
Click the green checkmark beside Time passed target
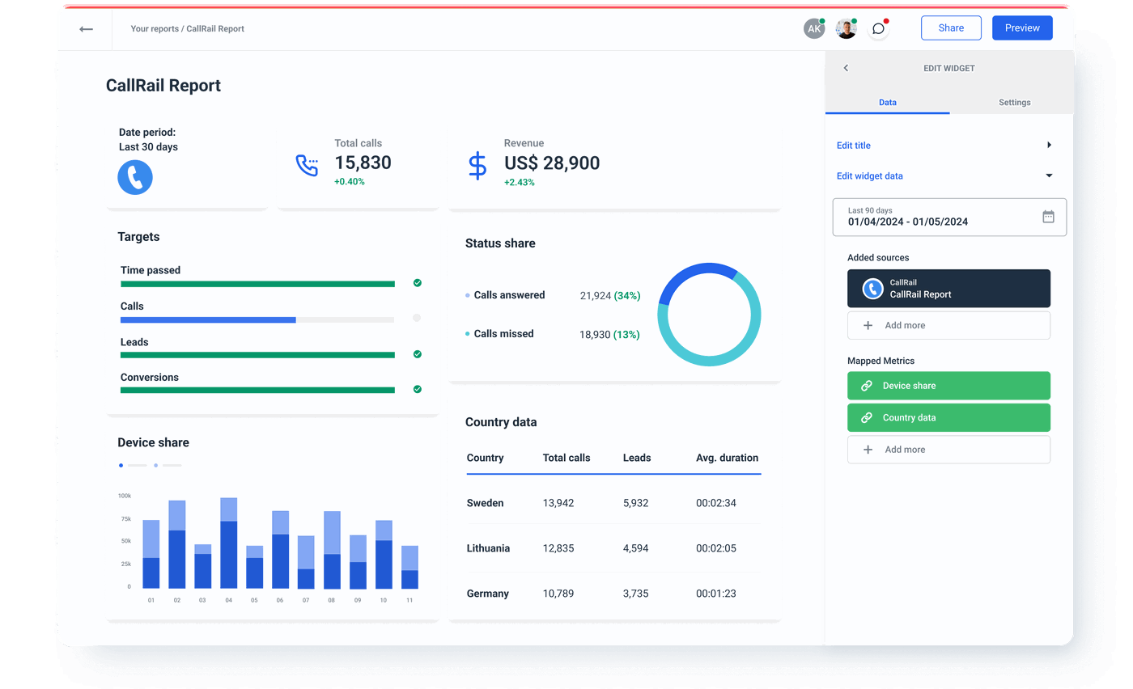coord(418,283)
